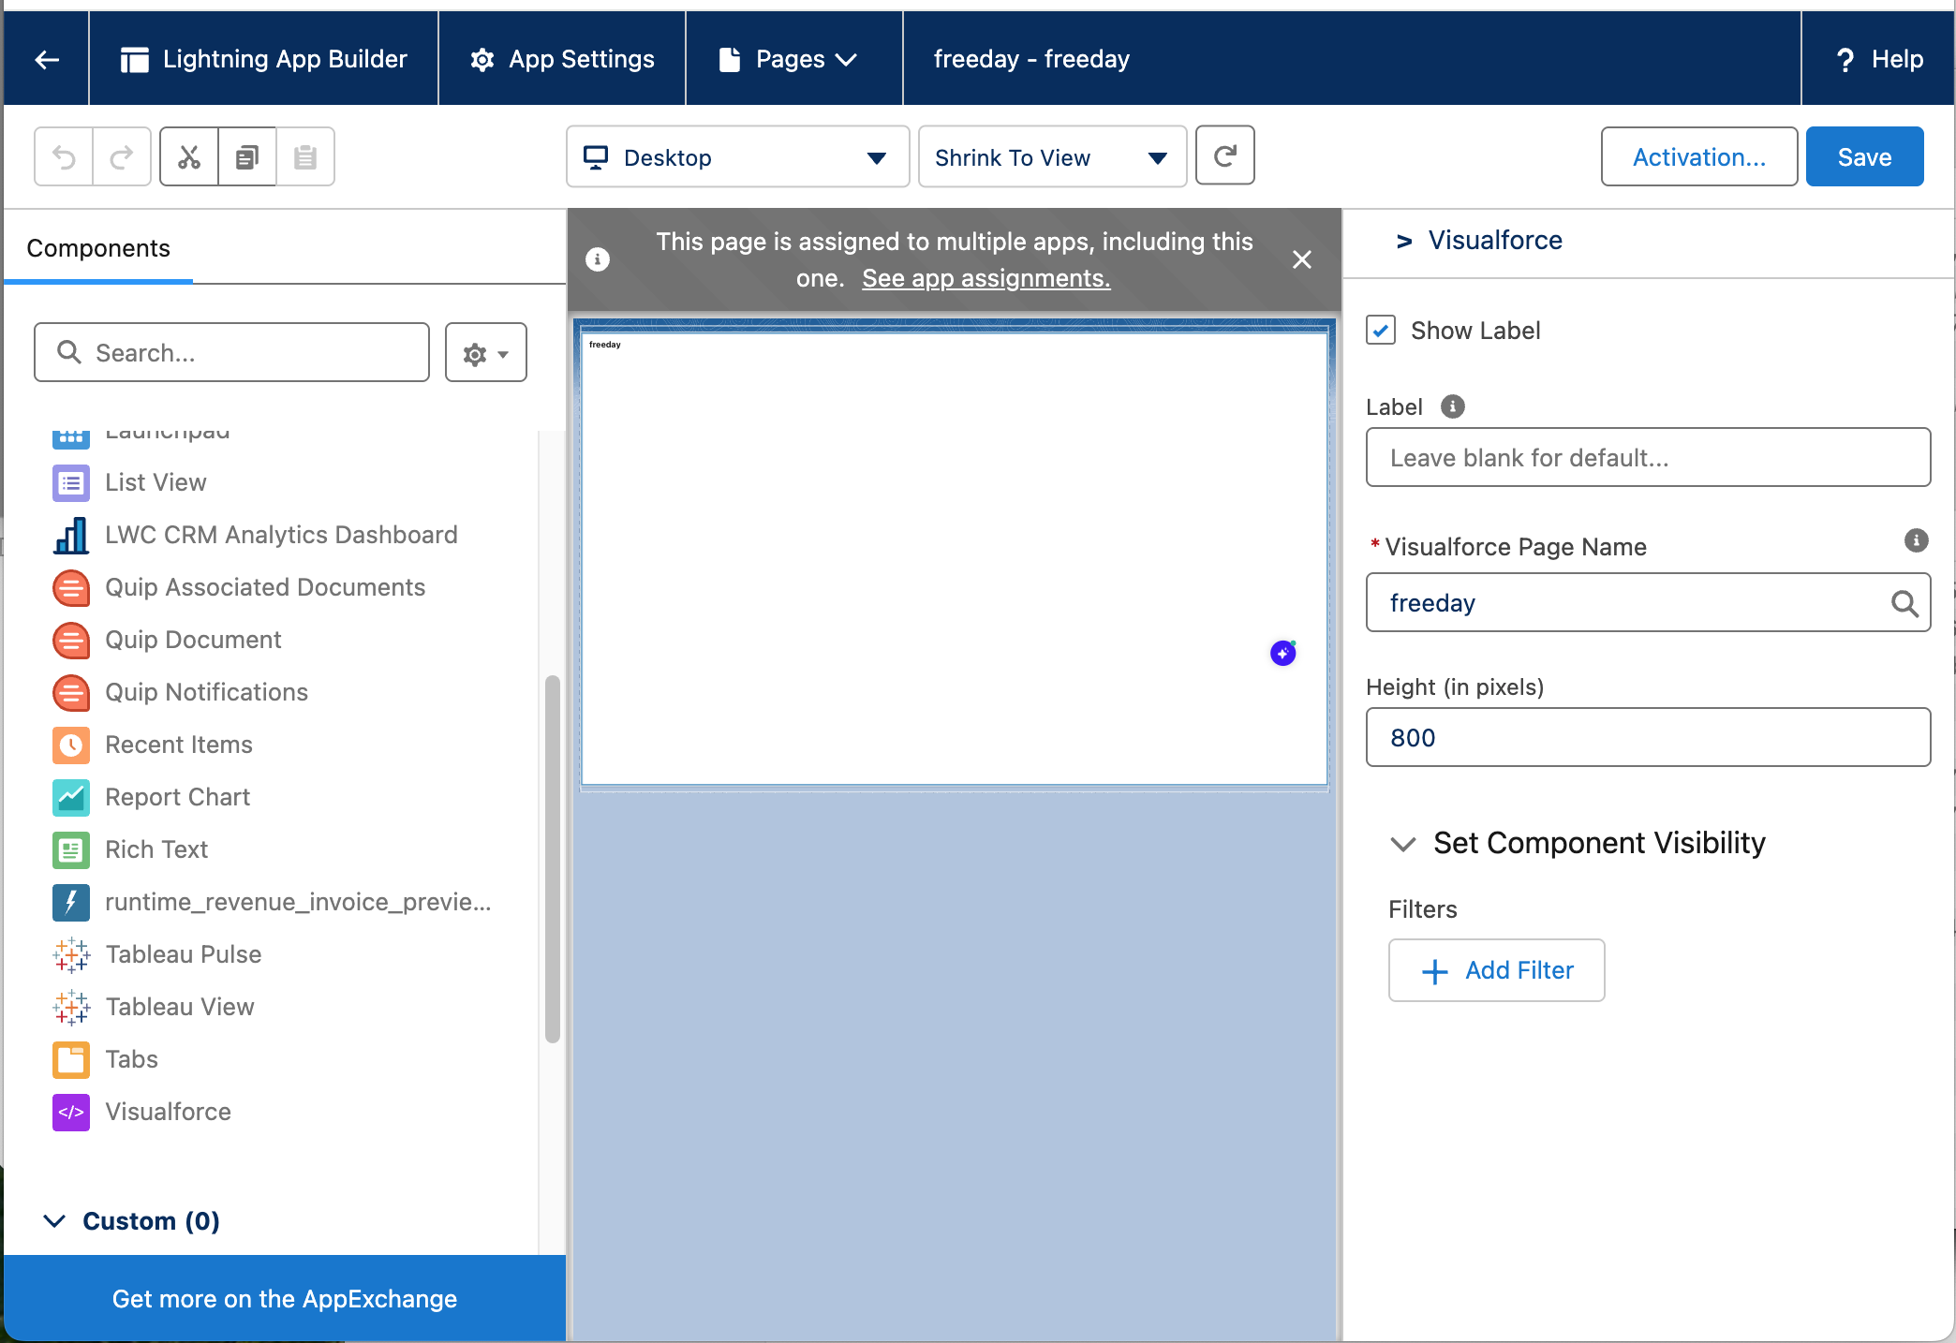This screenshot has width=1956, height=1343.
Task: Click the undo icon
Action: pyautogui.click(x=64, y=156)
